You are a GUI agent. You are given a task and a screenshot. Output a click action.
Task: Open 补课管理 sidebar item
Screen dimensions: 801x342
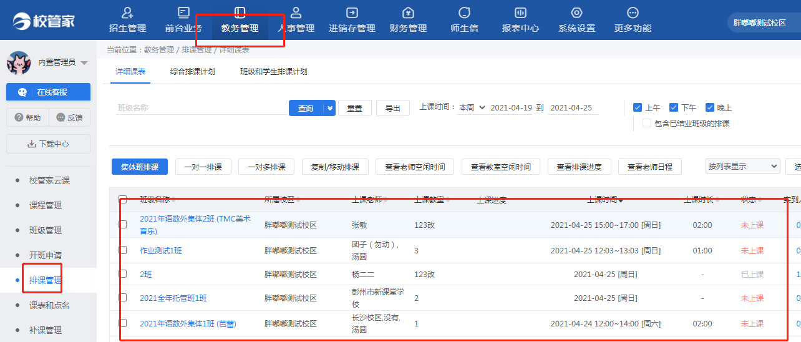click(46, 330)
